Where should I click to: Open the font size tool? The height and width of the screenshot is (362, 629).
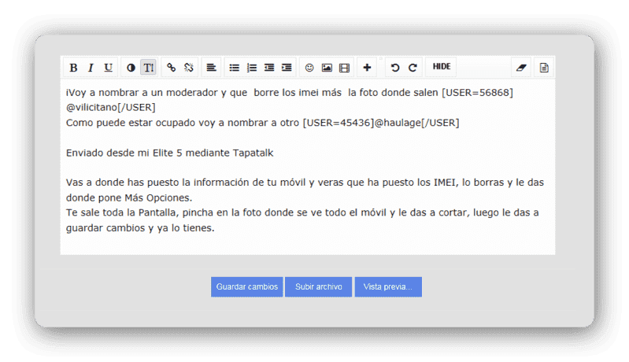(x=149, y=68)
